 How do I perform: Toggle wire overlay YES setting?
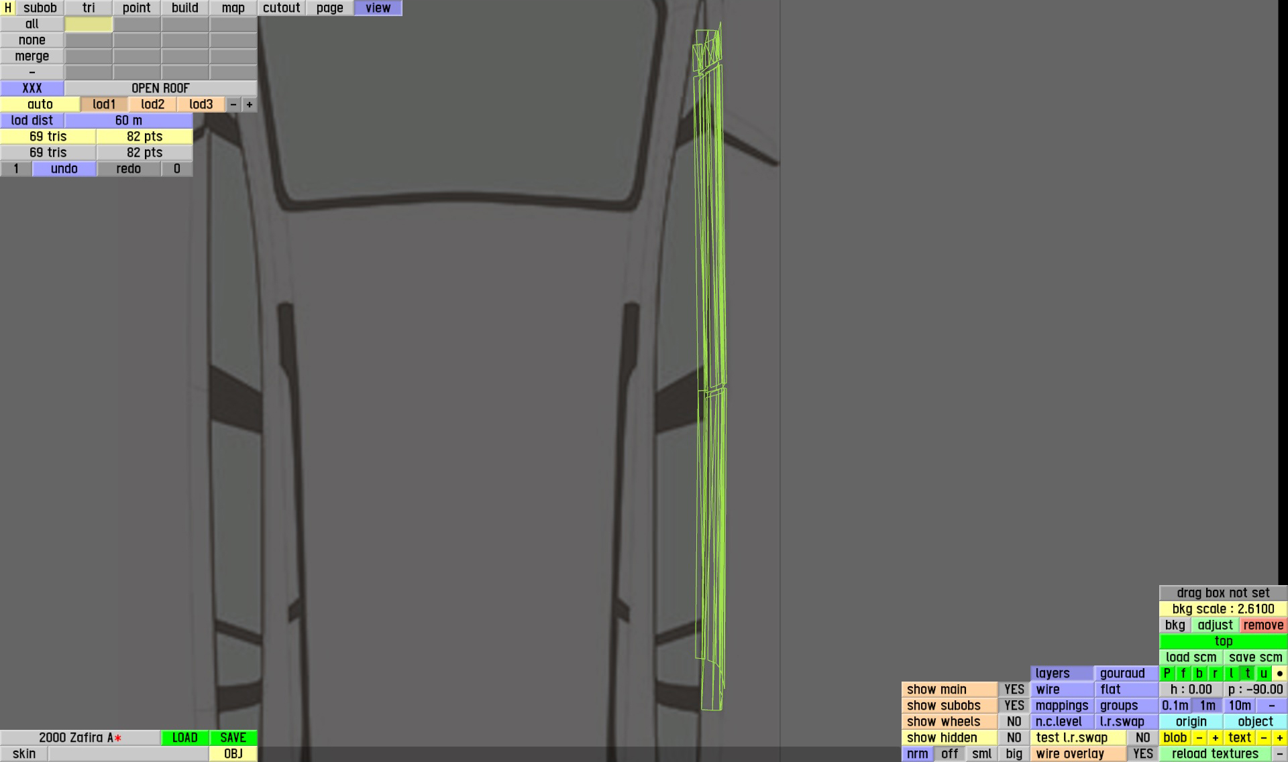[x=1142, y=754]
